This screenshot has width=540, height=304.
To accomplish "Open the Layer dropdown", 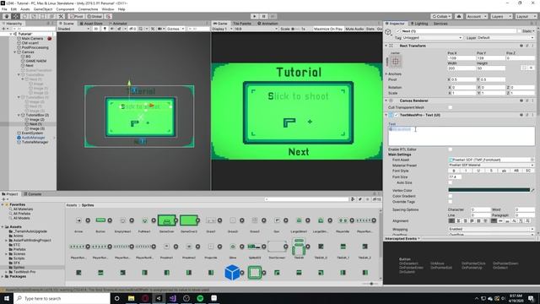I will 505,37.
